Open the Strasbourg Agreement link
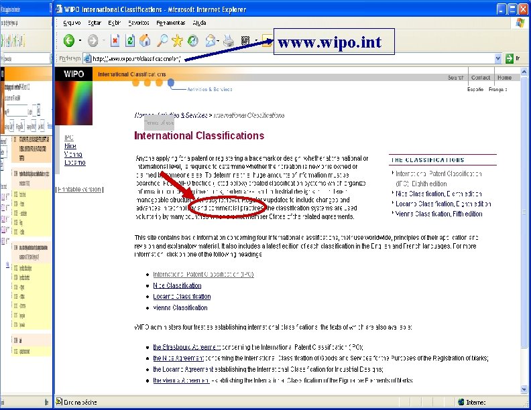The image size is (531, 410). [x=186, y=347]
